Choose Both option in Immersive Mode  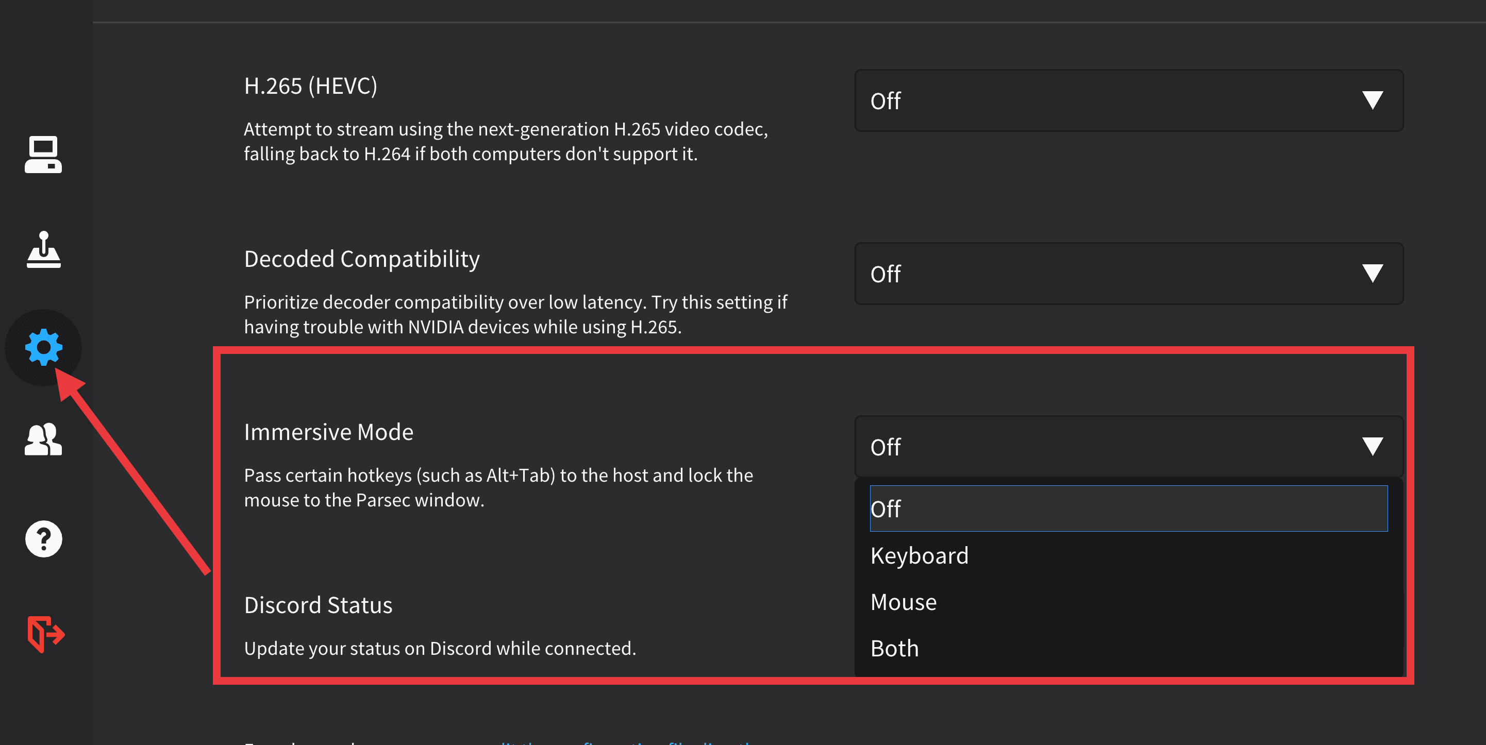[x=894, y=649]
